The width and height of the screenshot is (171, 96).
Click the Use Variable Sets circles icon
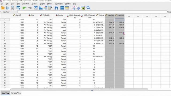point(78,8)
